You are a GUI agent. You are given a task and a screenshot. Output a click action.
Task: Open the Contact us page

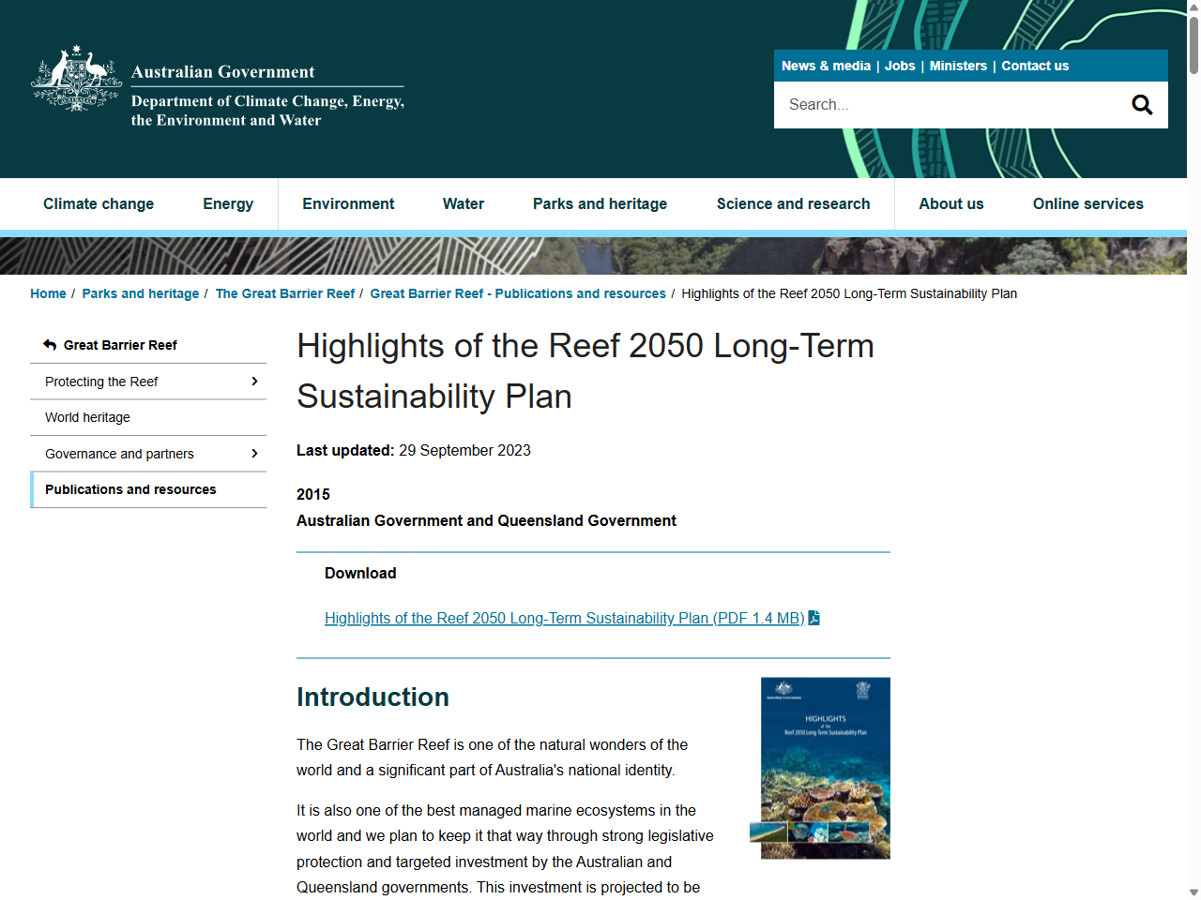coord(1035,66)
